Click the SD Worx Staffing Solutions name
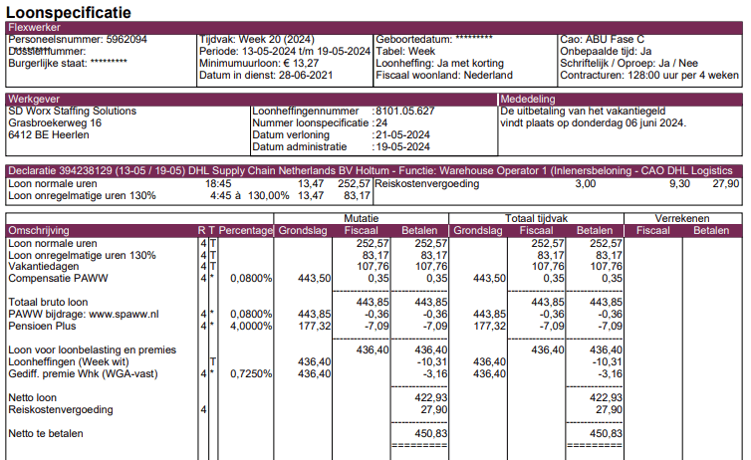751x460 pixels. point(72,111)
